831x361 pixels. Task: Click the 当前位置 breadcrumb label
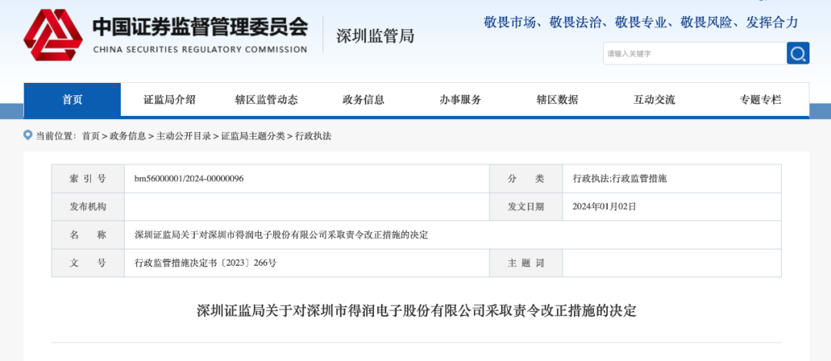[x=55, y=136]
